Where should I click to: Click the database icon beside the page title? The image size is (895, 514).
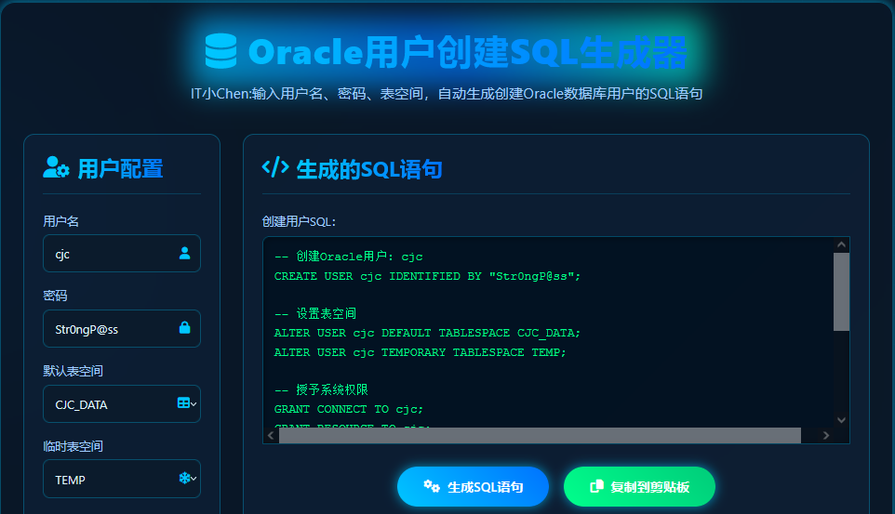click(220, 51)
